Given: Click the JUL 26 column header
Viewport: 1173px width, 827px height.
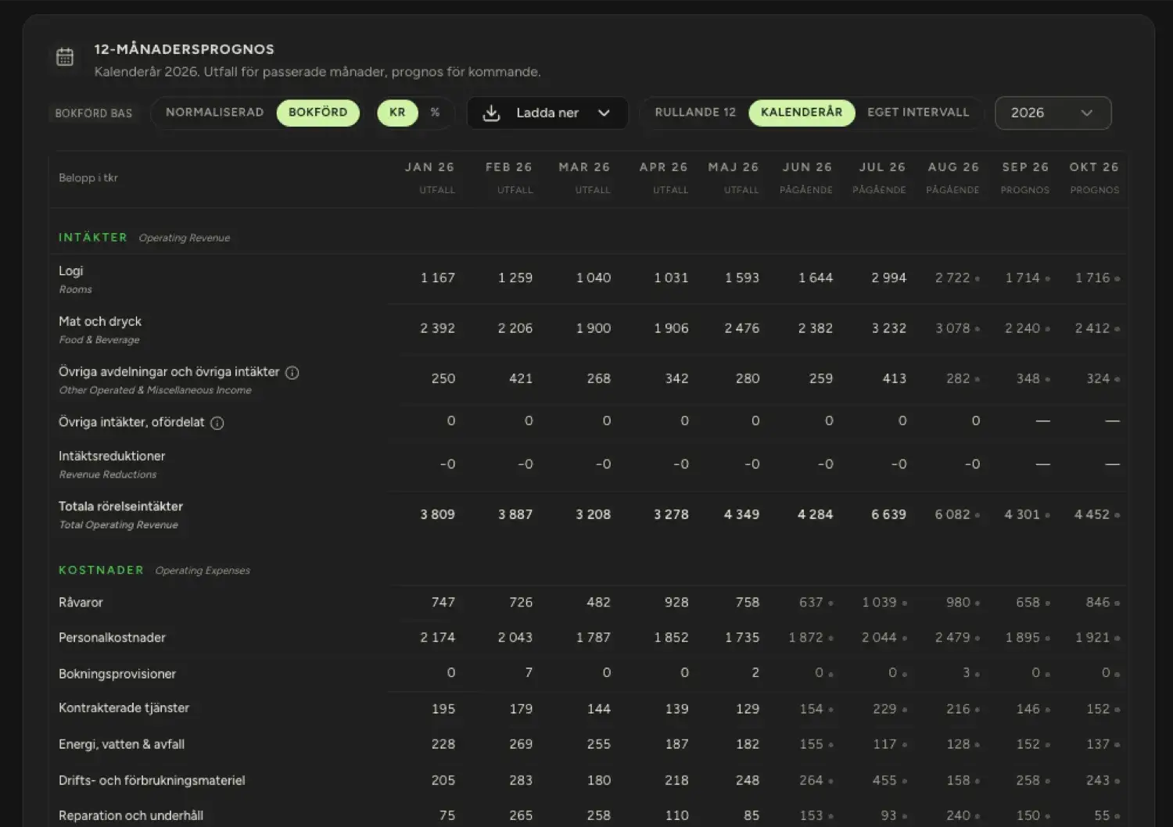Looking at the screenshot, I should click(x=882, y=167).
